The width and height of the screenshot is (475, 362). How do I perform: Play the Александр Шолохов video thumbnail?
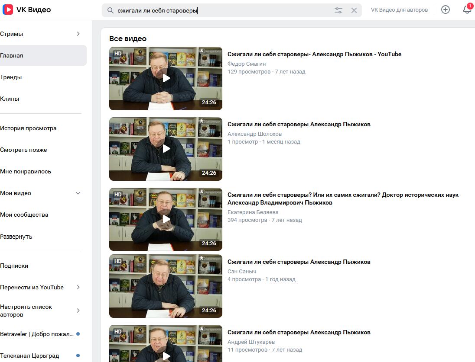tap(166, 149)
